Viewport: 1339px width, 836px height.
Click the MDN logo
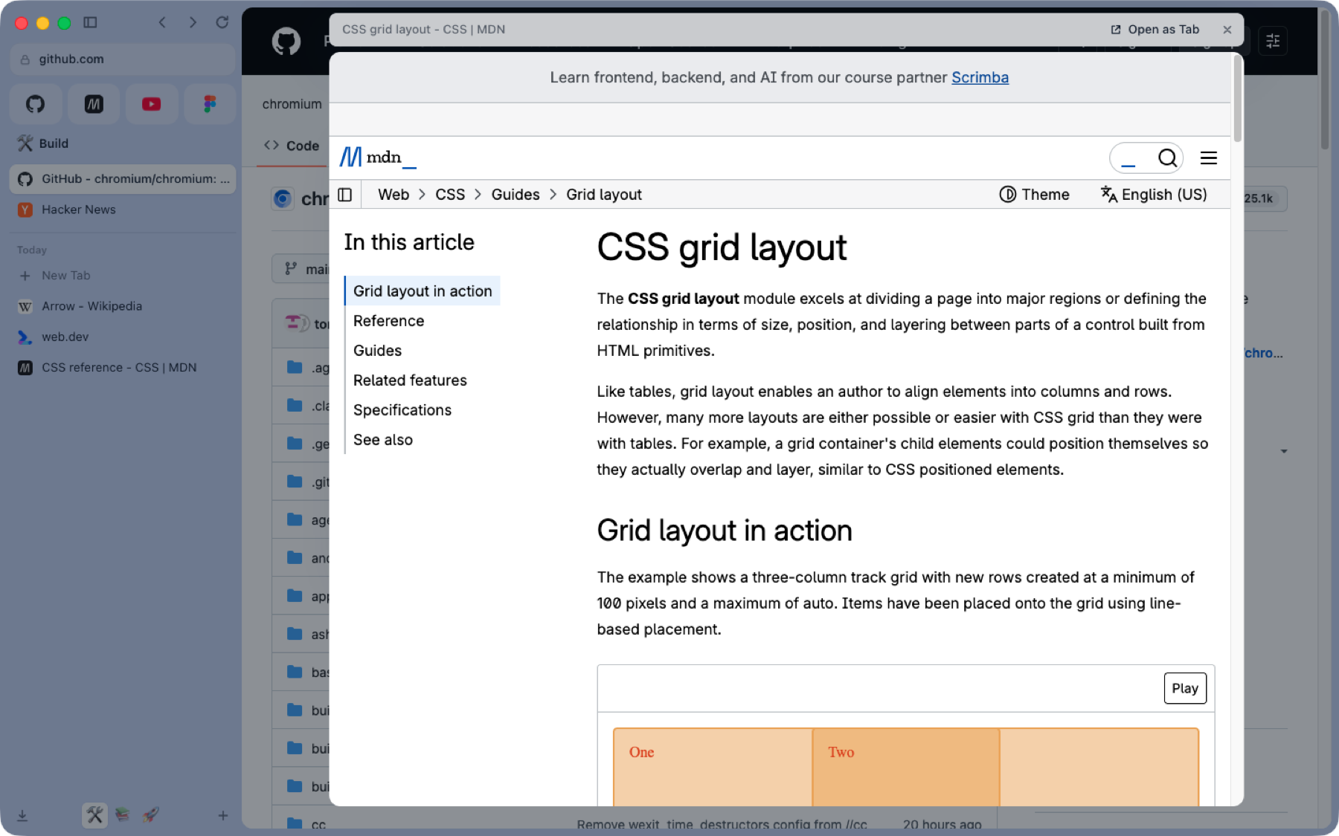click(378, 158)
